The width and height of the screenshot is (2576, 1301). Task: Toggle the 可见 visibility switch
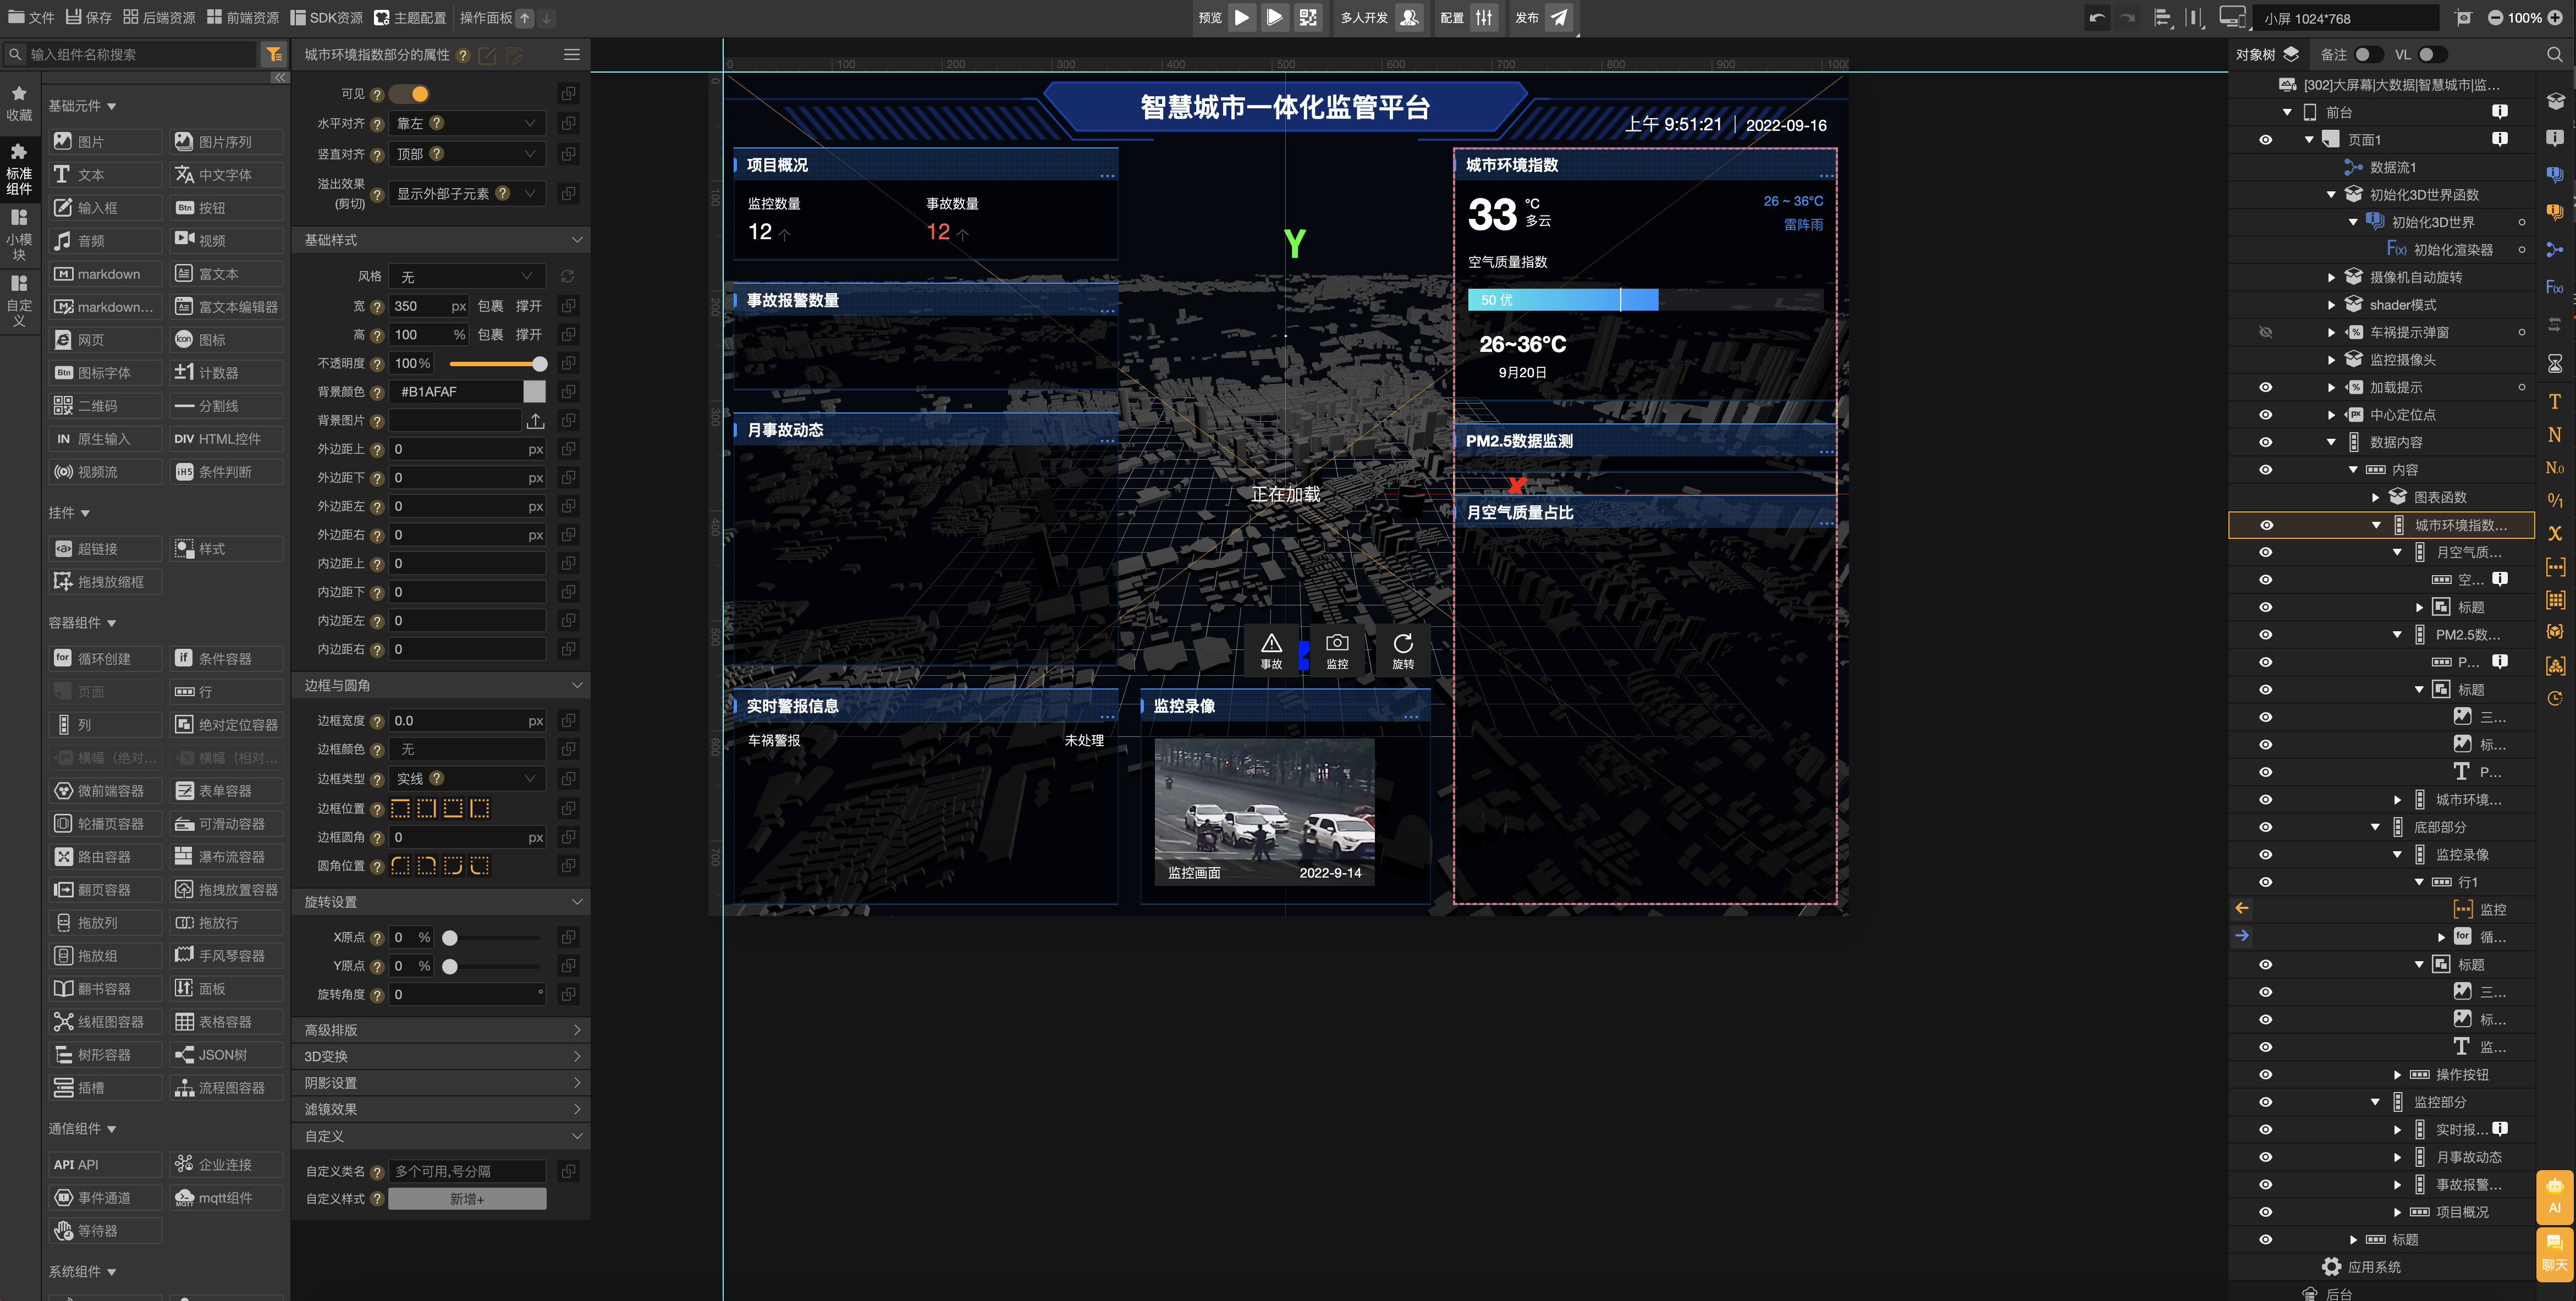pyautogui.click(x=409, y=94)
